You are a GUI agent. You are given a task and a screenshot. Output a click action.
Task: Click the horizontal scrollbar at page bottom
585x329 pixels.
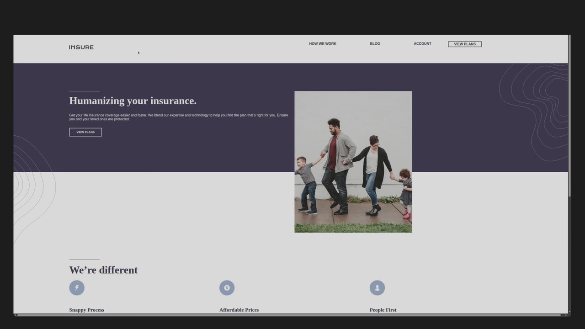pos(289,315)
